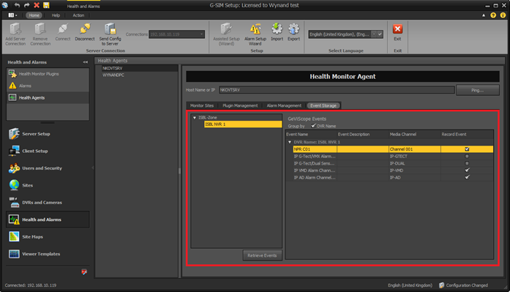Open Viewer Templates section
The image size is (510, 292).
(x=48, y=254)
